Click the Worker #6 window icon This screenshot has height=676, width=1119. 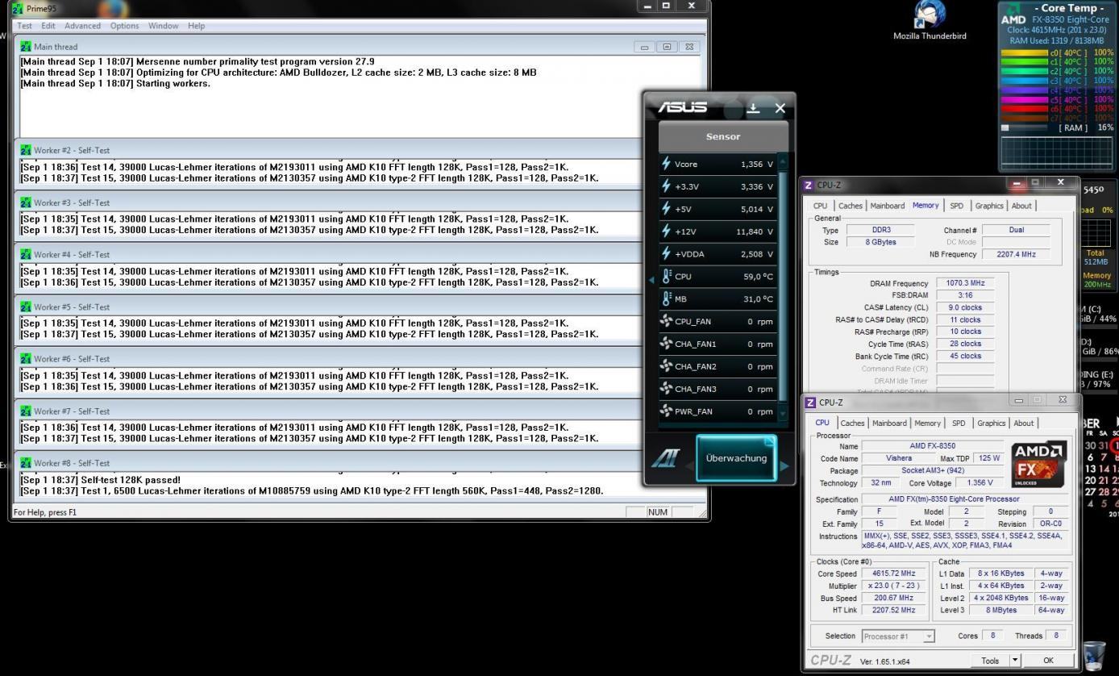click(x=26, y=358)
